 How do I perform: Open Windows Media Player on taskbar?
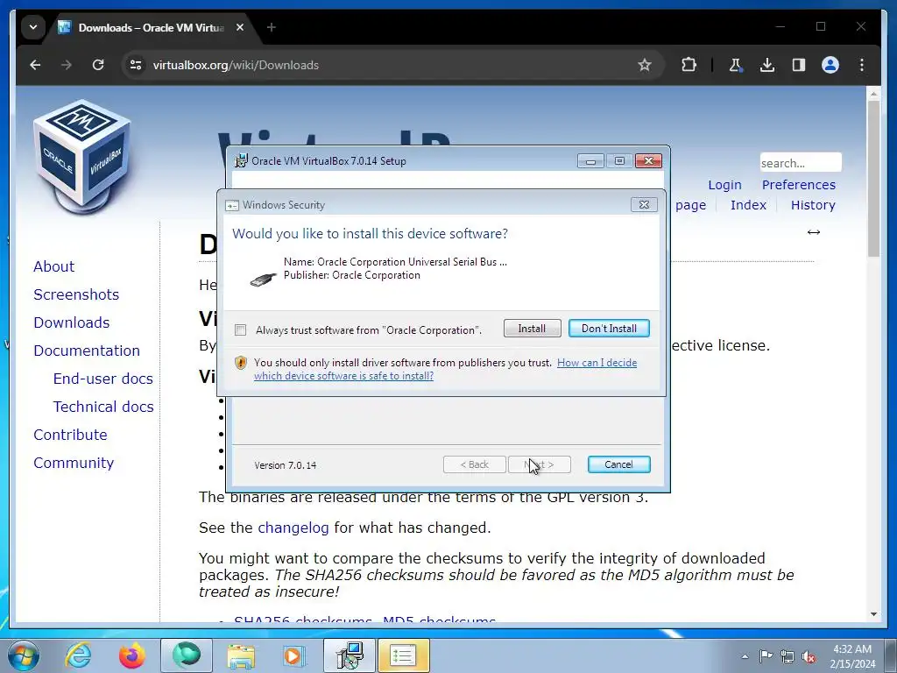point(294,655)
